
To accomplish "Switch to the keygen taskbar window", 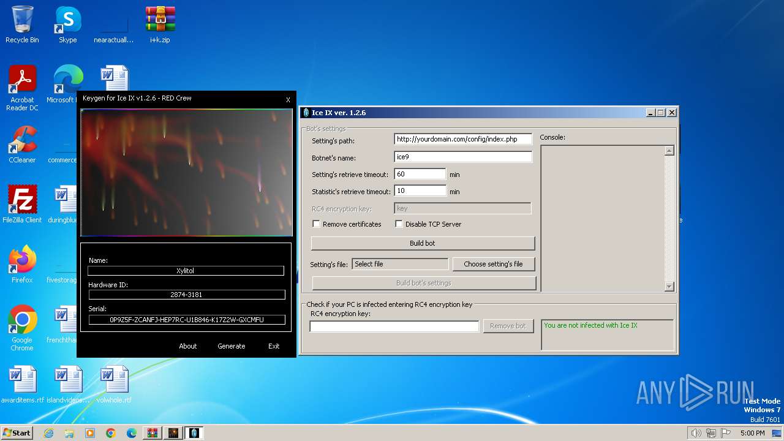I will click(173, 433).
